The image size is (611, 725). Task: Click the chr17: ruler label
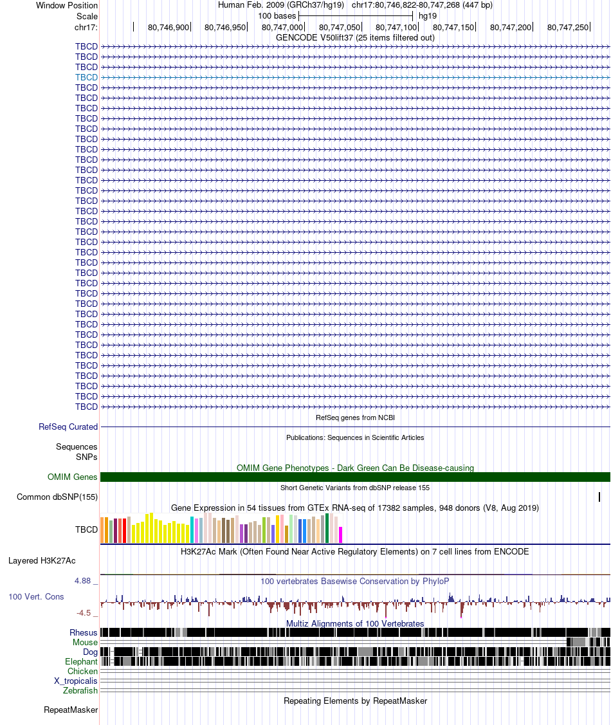[x=86, y=27]
